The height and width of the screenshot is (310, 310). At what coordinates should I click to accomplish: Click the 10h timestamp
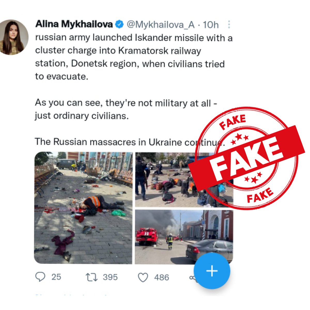coord(211,25)
